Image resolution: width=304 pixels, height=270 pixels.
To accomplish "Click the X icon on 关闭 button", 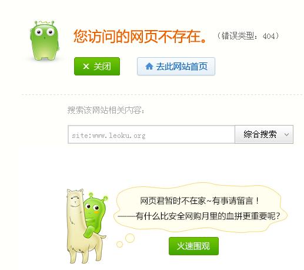I will point(86,66).
